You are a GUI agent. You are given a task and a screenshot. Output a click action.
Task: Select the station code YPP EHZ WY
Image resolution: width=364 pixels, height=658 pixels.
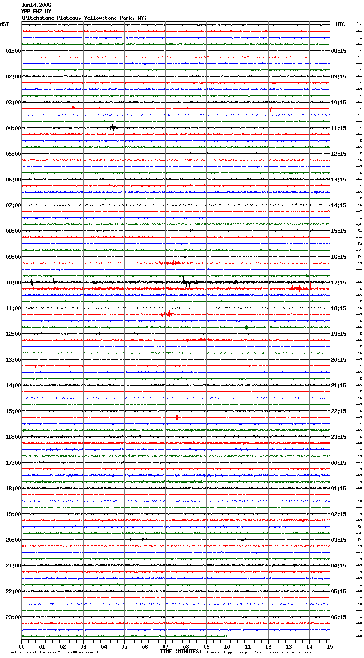click(36, 12)
